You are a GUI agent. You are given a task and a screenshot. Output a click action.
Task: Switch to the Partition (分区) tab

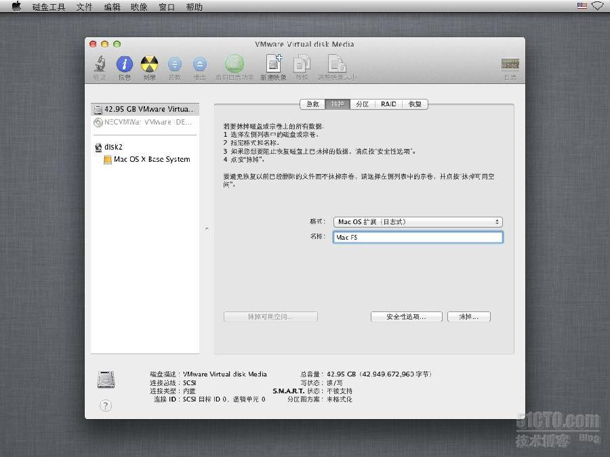[362, 104]
